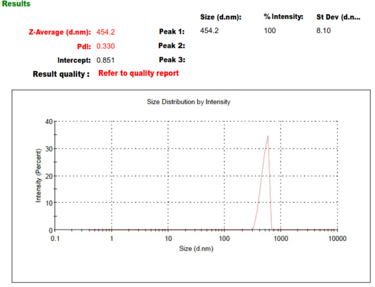375x287 pixels.
Task: Click the 30 tick on the intensity axis
Action: coord(49,149)
